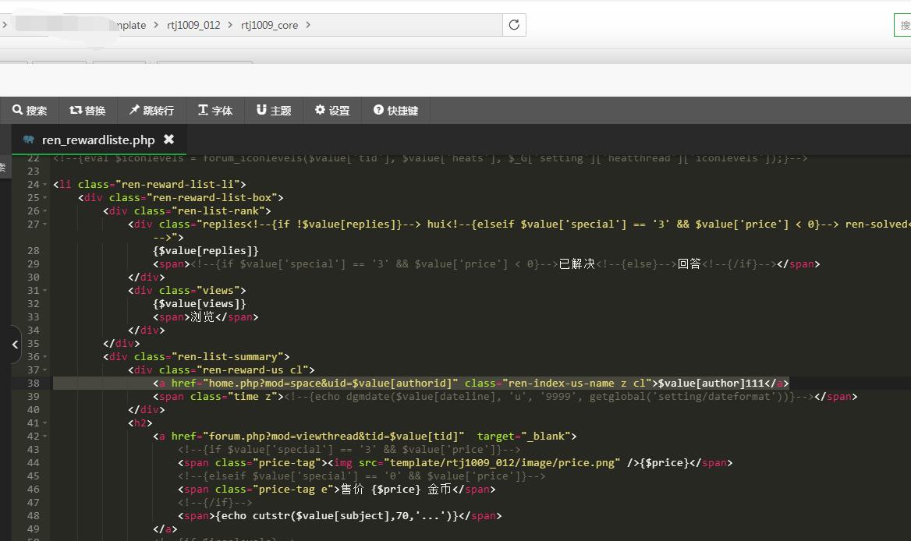Expand the chevron after rtj1009_core
This screenshot has width=911, height=541.
[308, 25]
